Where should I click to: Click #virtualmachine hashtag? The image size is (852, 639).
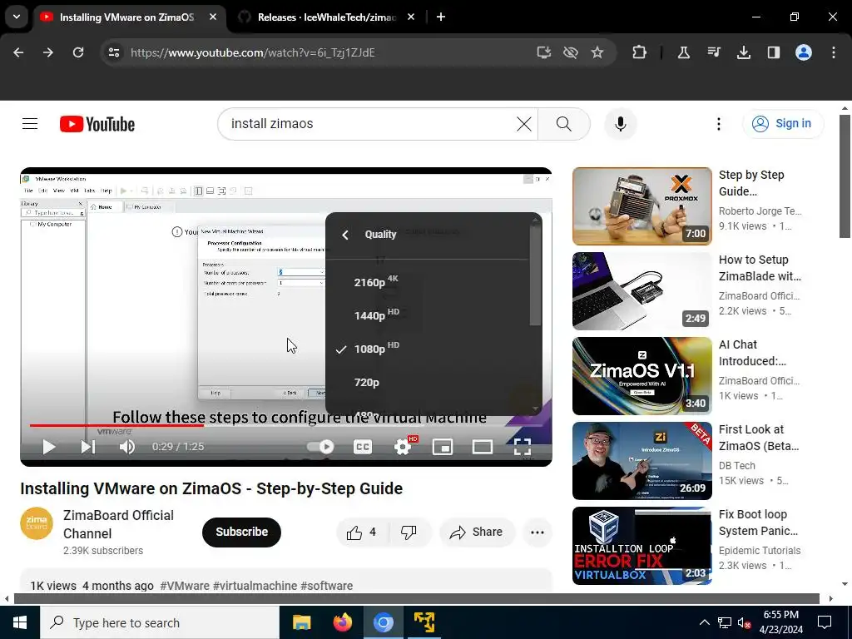coord(255,586)
